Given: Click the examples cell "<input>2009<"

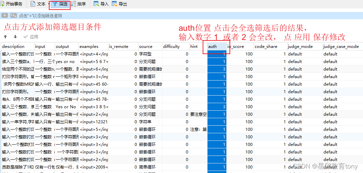Looking at the screenshot, I should tap(93, 167).
